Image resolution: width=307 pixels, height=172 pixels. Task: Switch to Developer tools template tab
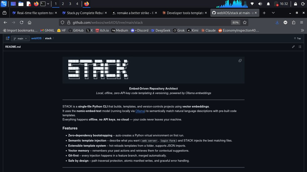(185, 13)
